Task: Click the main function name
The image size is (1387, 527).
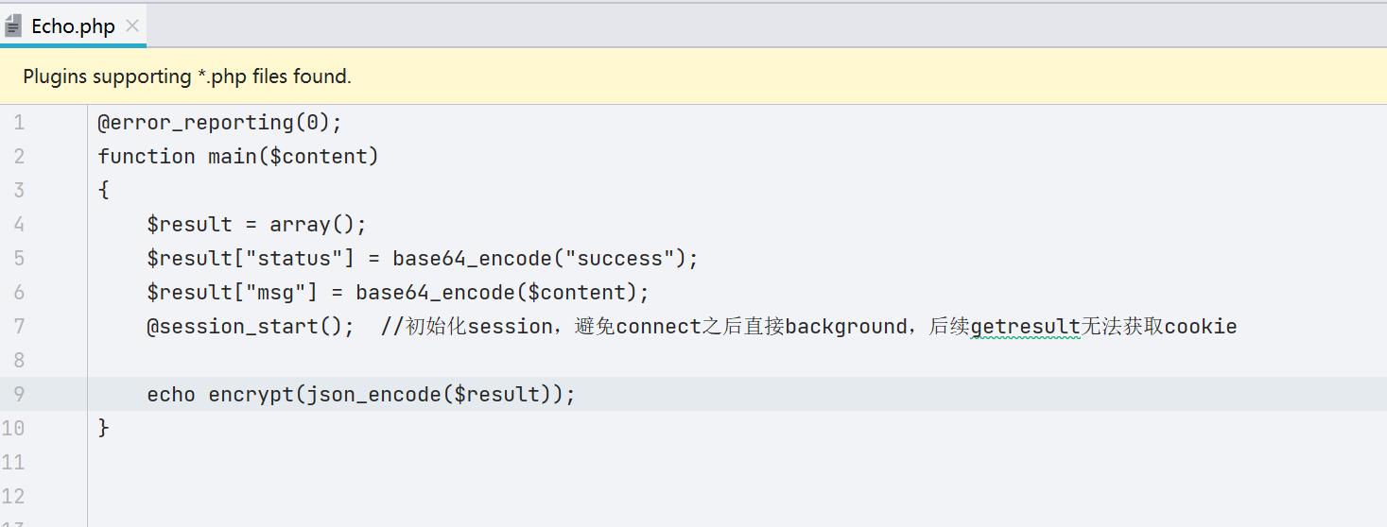Action: (x=232, y=157)
